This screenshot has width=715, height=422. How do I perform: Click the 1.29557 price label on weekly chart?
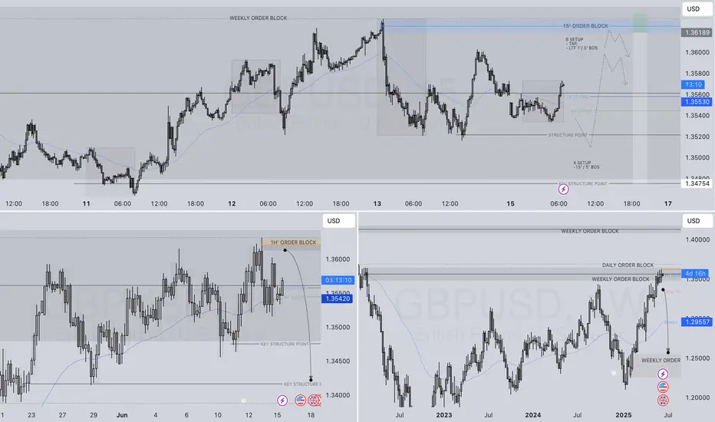pos(697,321)
